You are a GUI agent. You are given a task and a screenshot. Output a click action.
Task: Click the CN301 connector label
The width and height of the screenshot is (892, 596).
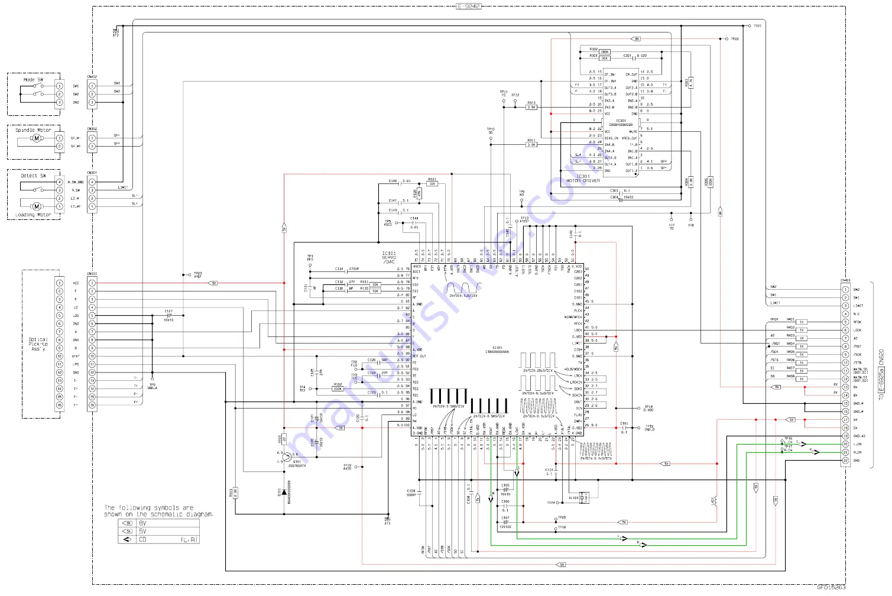(92, 173)
